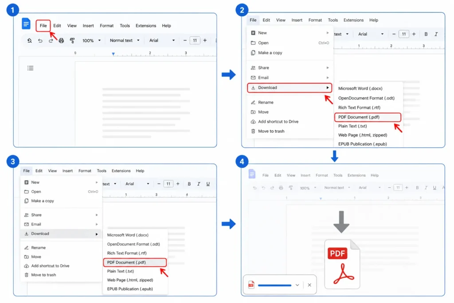This screenshot has width=454, height=303.
Task: Expand New submenu arrow in panel 2
Action: point(328,33)
